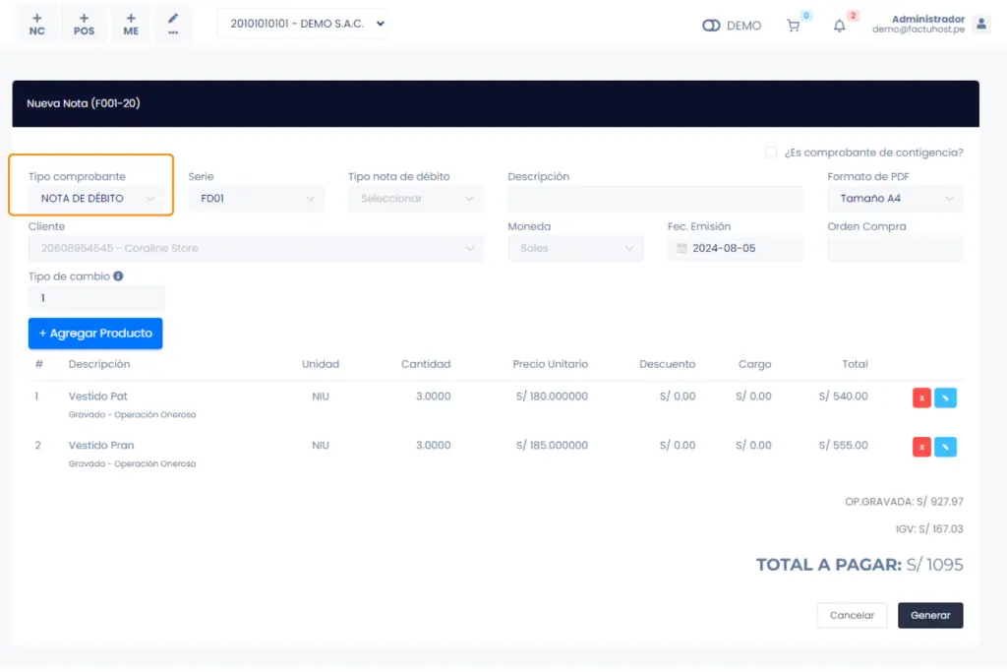Click the NC plus shortcut icon

(x=36, y=25)
